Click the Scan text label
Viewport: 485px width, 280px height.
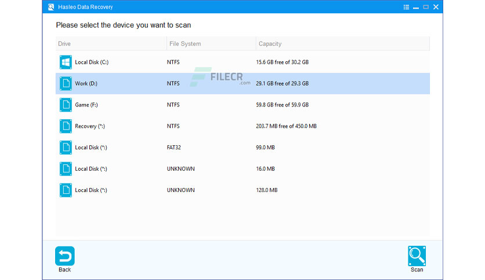pos(417,270)
